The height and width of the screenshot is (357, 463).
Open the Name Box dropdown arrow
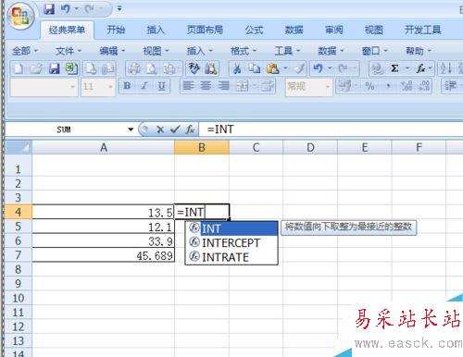pos(131,129)
